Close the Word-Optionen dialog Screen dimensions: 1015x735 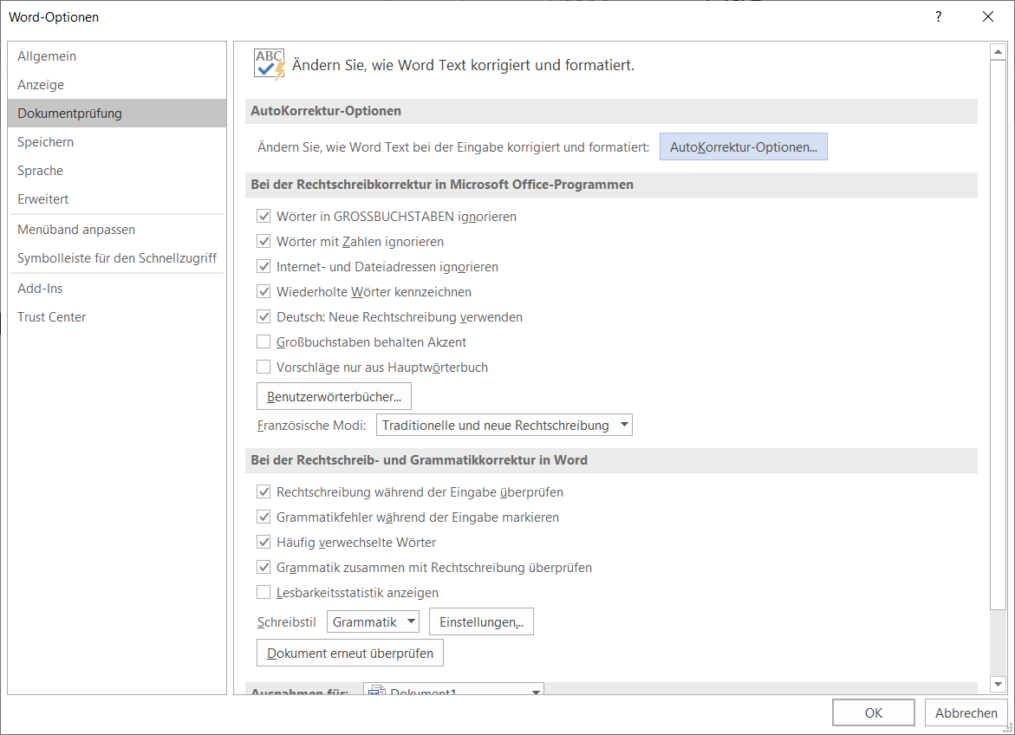[x=988, y=16]
